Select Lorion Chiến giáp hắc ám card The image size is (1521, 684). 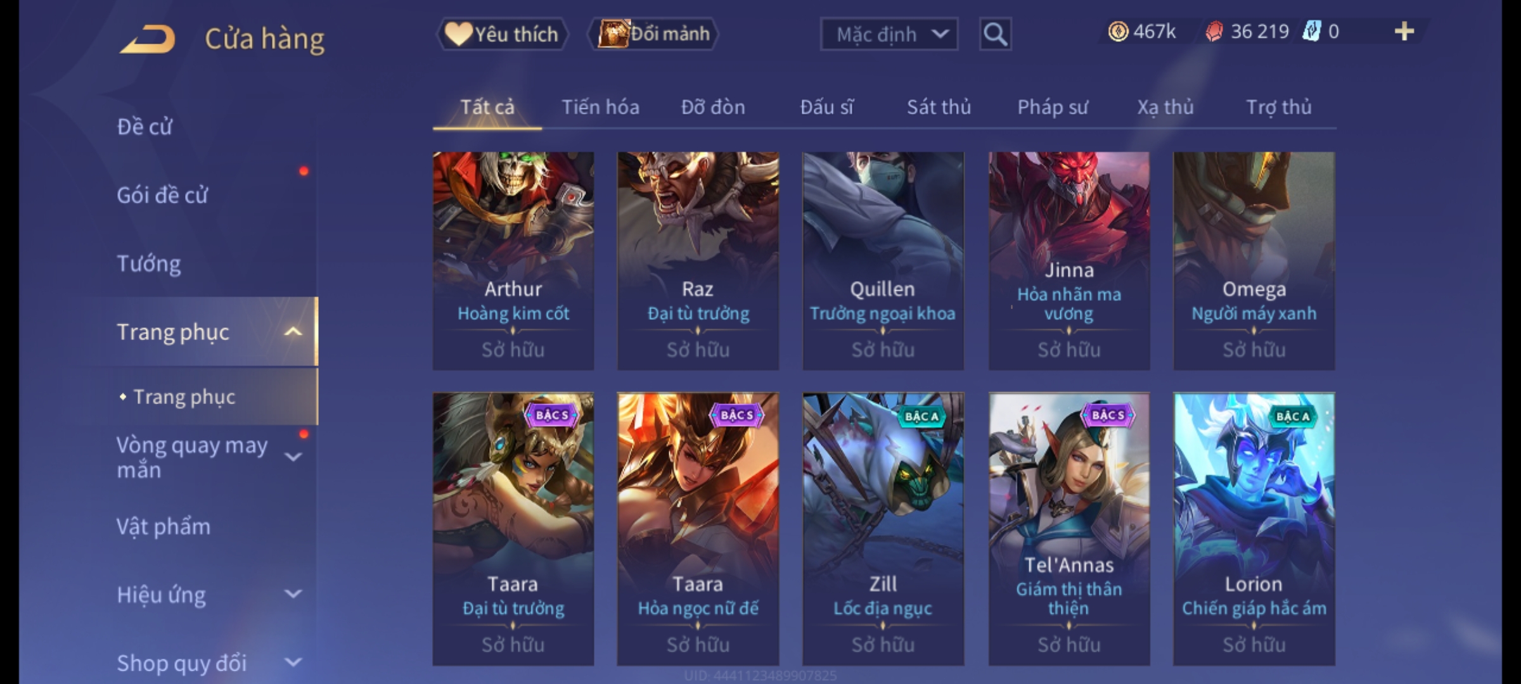click(1254, 529)
